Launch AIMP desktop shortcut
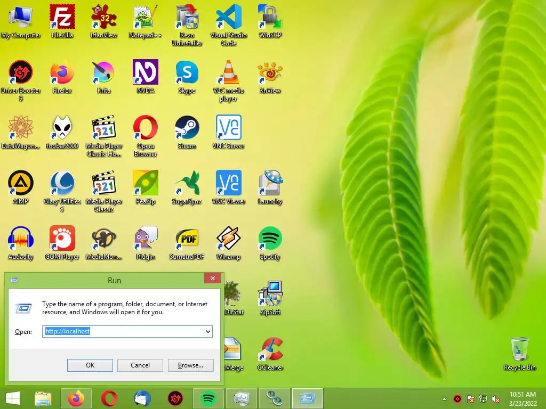546x409 pixels. tap(21, 187)
